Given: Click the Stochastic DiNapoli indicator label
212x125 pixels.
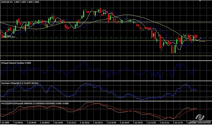Looking at the screenshot, I should point(20,83).
